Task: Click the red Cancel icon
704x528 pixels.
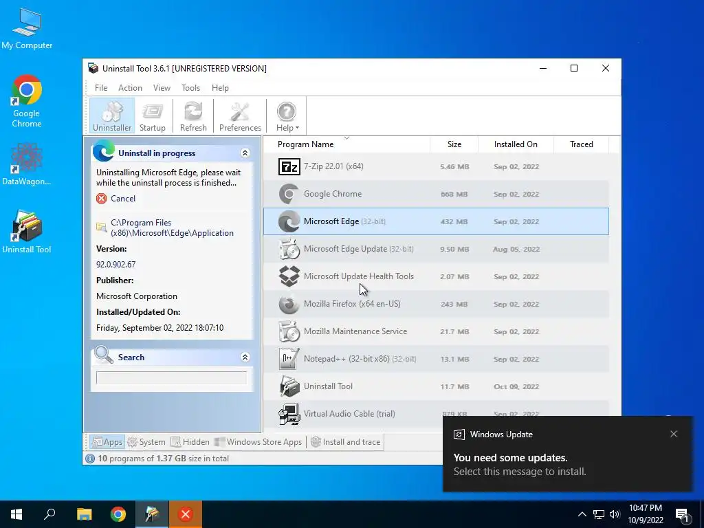Action: (x=102, y=199)
